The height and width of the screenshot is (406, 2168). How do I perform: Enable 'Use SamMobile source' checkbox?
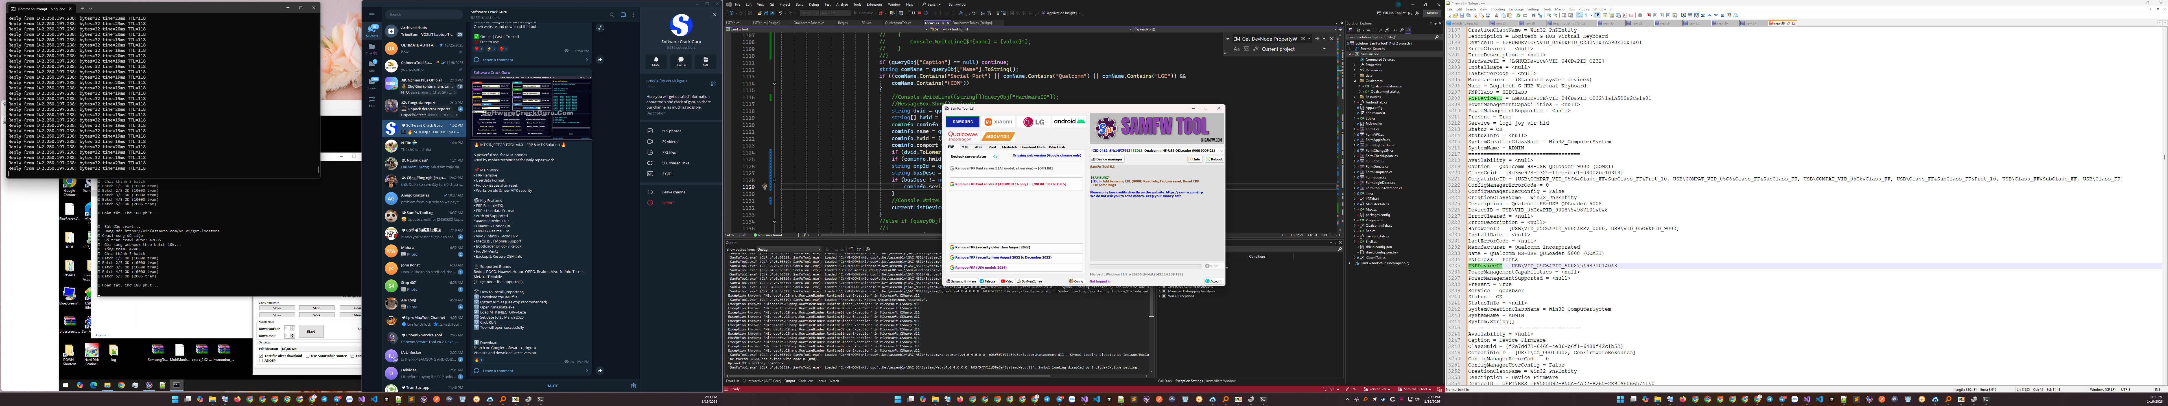coord(308,356)
